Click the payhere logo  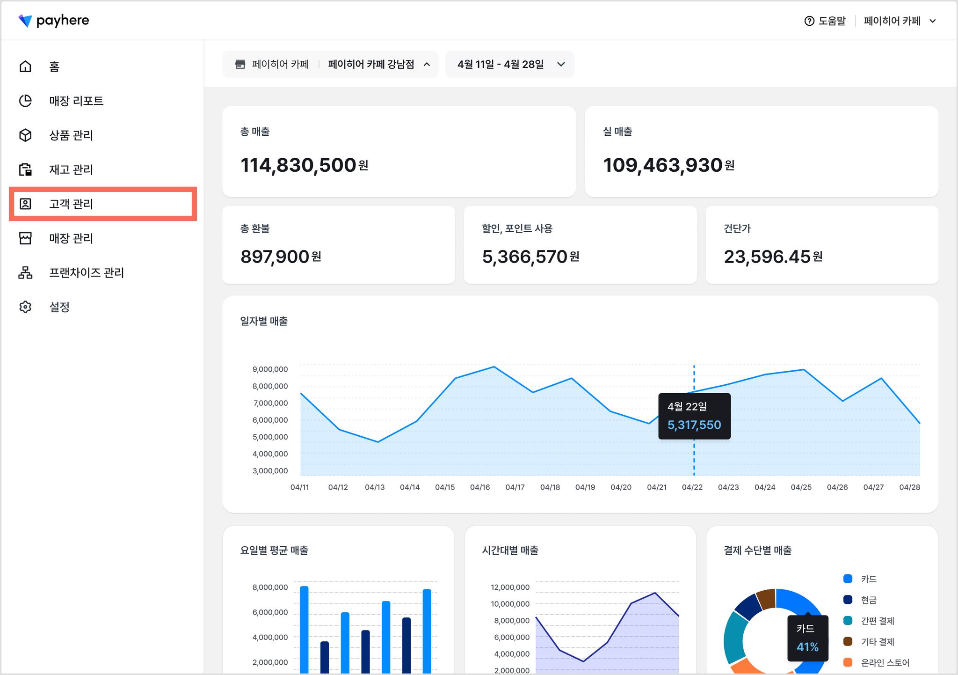coord(53,21)
